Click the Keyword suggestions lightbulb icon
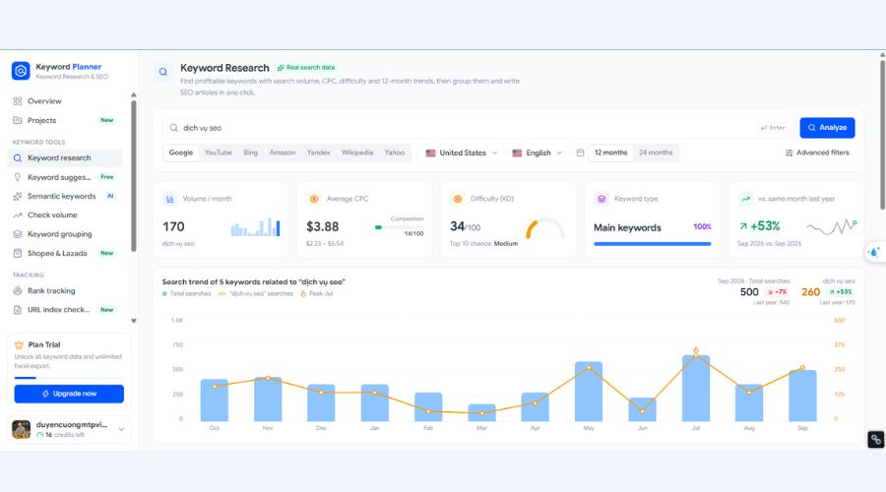Image resolution: width=886 pixels, height=492 pixels. coord(18,177)
